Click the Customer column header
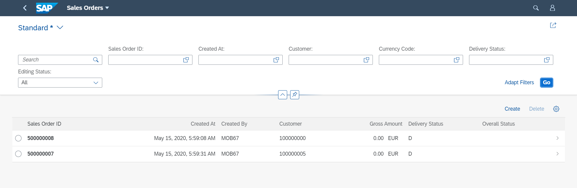Viewport: 577px width, 188px height. [290, 124]
